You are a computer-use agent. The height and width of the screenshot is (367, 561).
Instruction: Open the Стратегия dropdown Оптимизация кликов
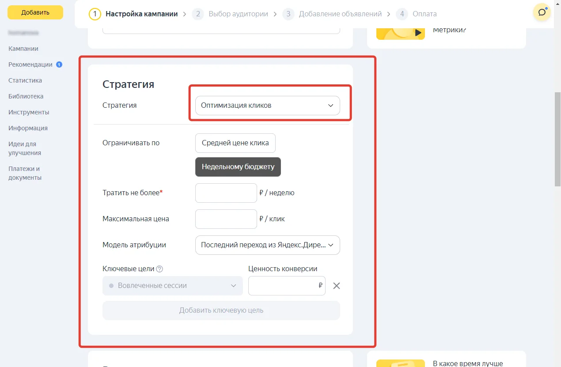coord(268,106)
